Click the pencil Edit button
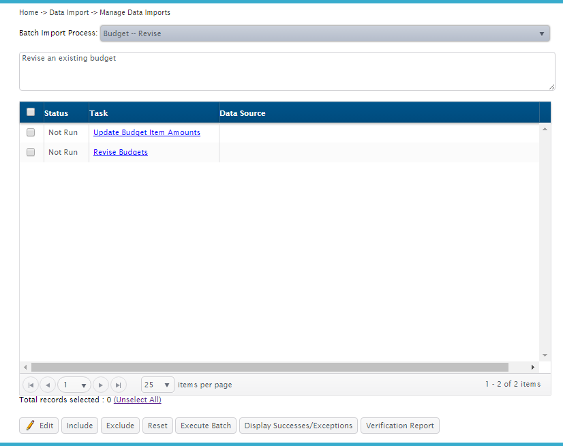 (40, 426)
